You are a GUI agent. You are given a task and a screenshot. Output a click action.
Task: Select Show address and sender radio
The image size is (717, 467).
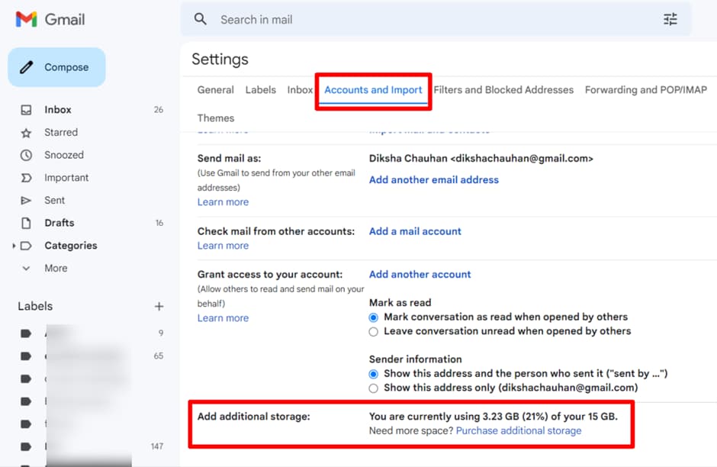374,374
